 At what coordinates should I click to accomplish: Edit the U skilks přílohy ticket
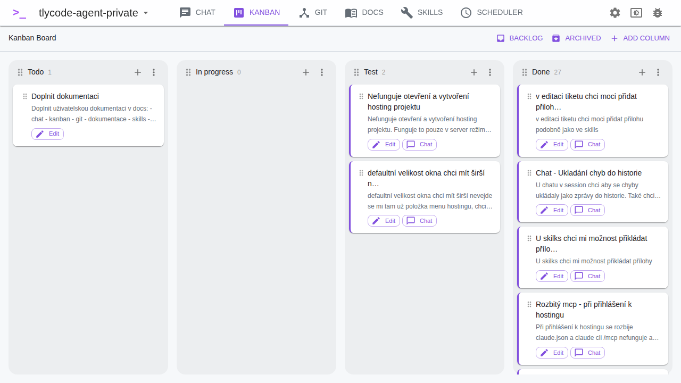(552, 276)
